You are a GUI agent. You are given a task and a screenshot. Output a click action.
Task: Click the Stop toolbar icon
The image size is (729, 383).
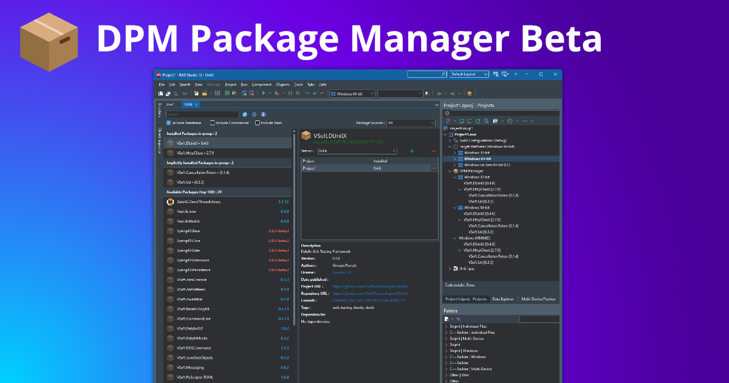coord(298,93)
